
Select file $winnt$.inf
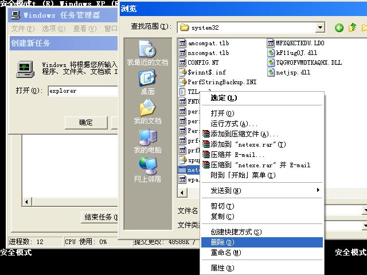pyautogui.click(x=202, y=73)
